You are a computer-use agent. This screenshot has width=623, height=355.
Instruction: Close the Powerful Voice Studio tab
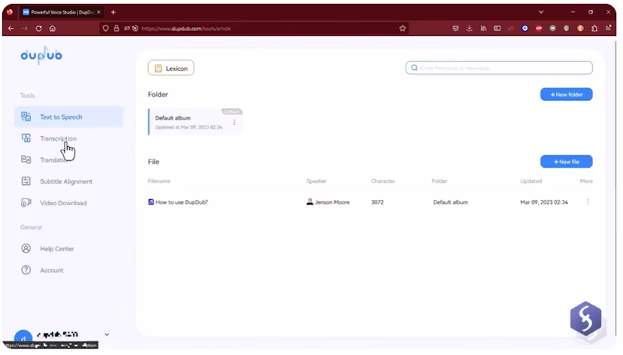pyautogui.click(x=99, y=12)
